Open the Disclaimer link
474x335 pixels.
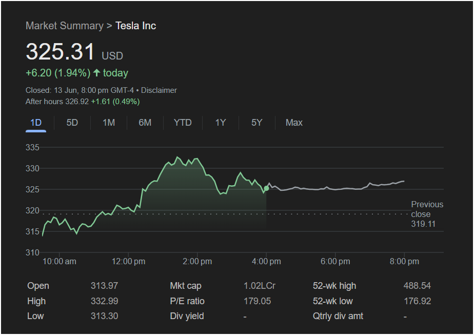coord(159,90)
